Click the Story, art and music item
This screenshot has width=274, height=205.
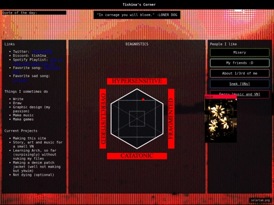point(38,144)
